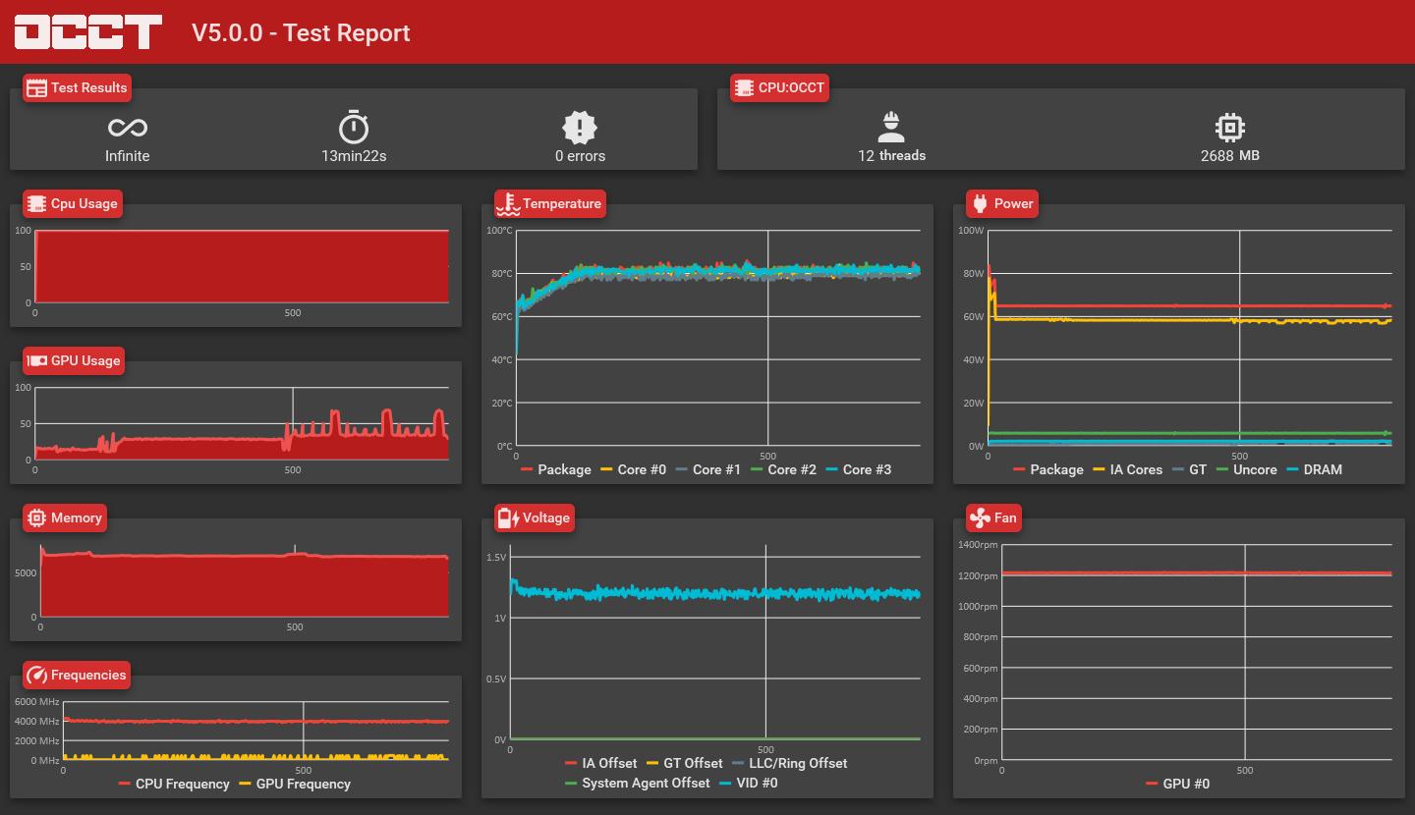The width and height of the screenshot is (1415, 815).
Task: Click the Temperature thermometer icon
Action: coord(507,204)
